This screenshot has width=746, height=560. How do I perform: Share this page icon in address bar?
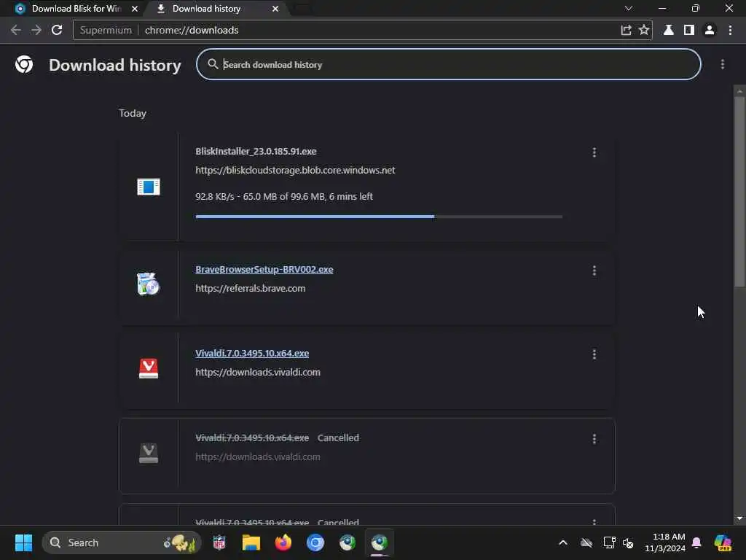[x=626, y=30]
